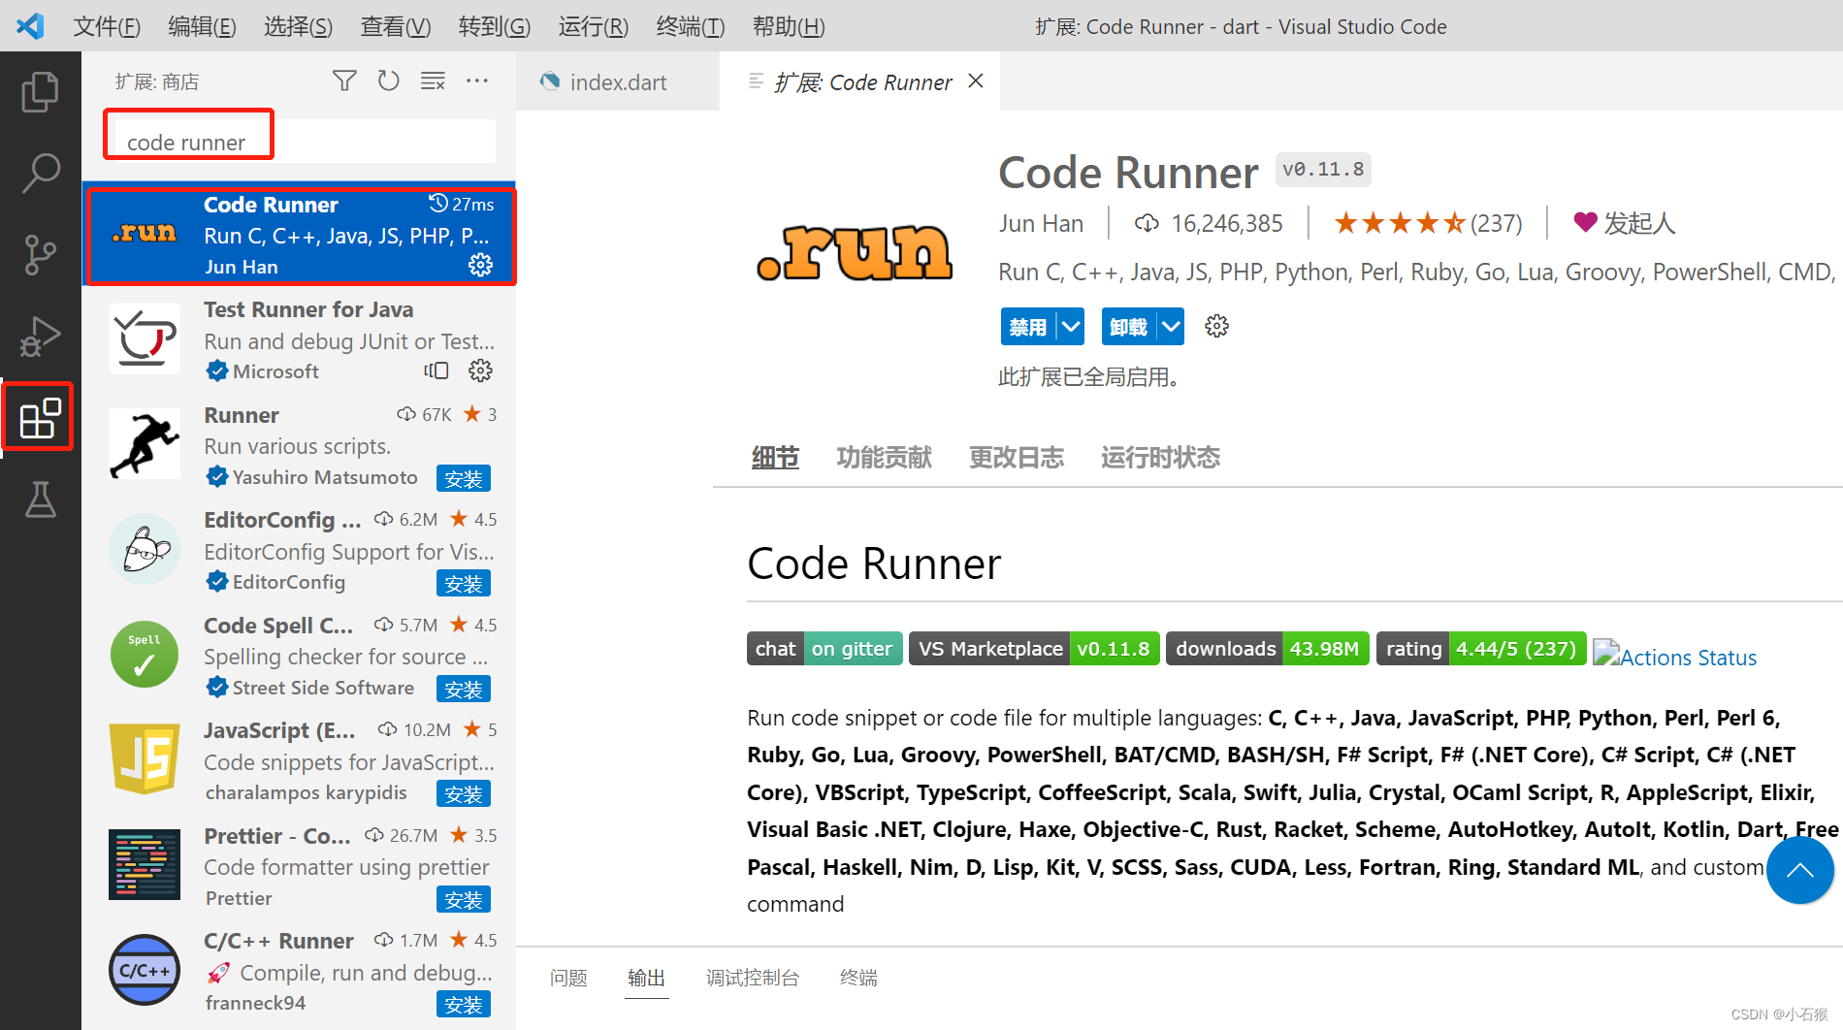
Task: Click the 禁用 button
Action: click(1028, 326)
